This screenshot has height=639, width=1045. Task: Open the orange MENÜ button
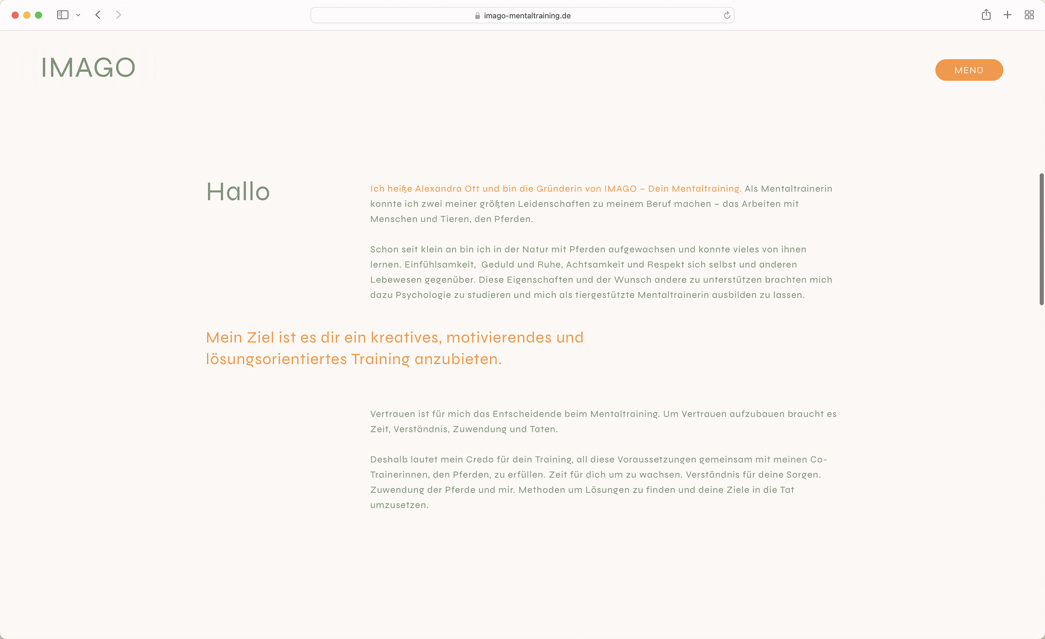969,70
